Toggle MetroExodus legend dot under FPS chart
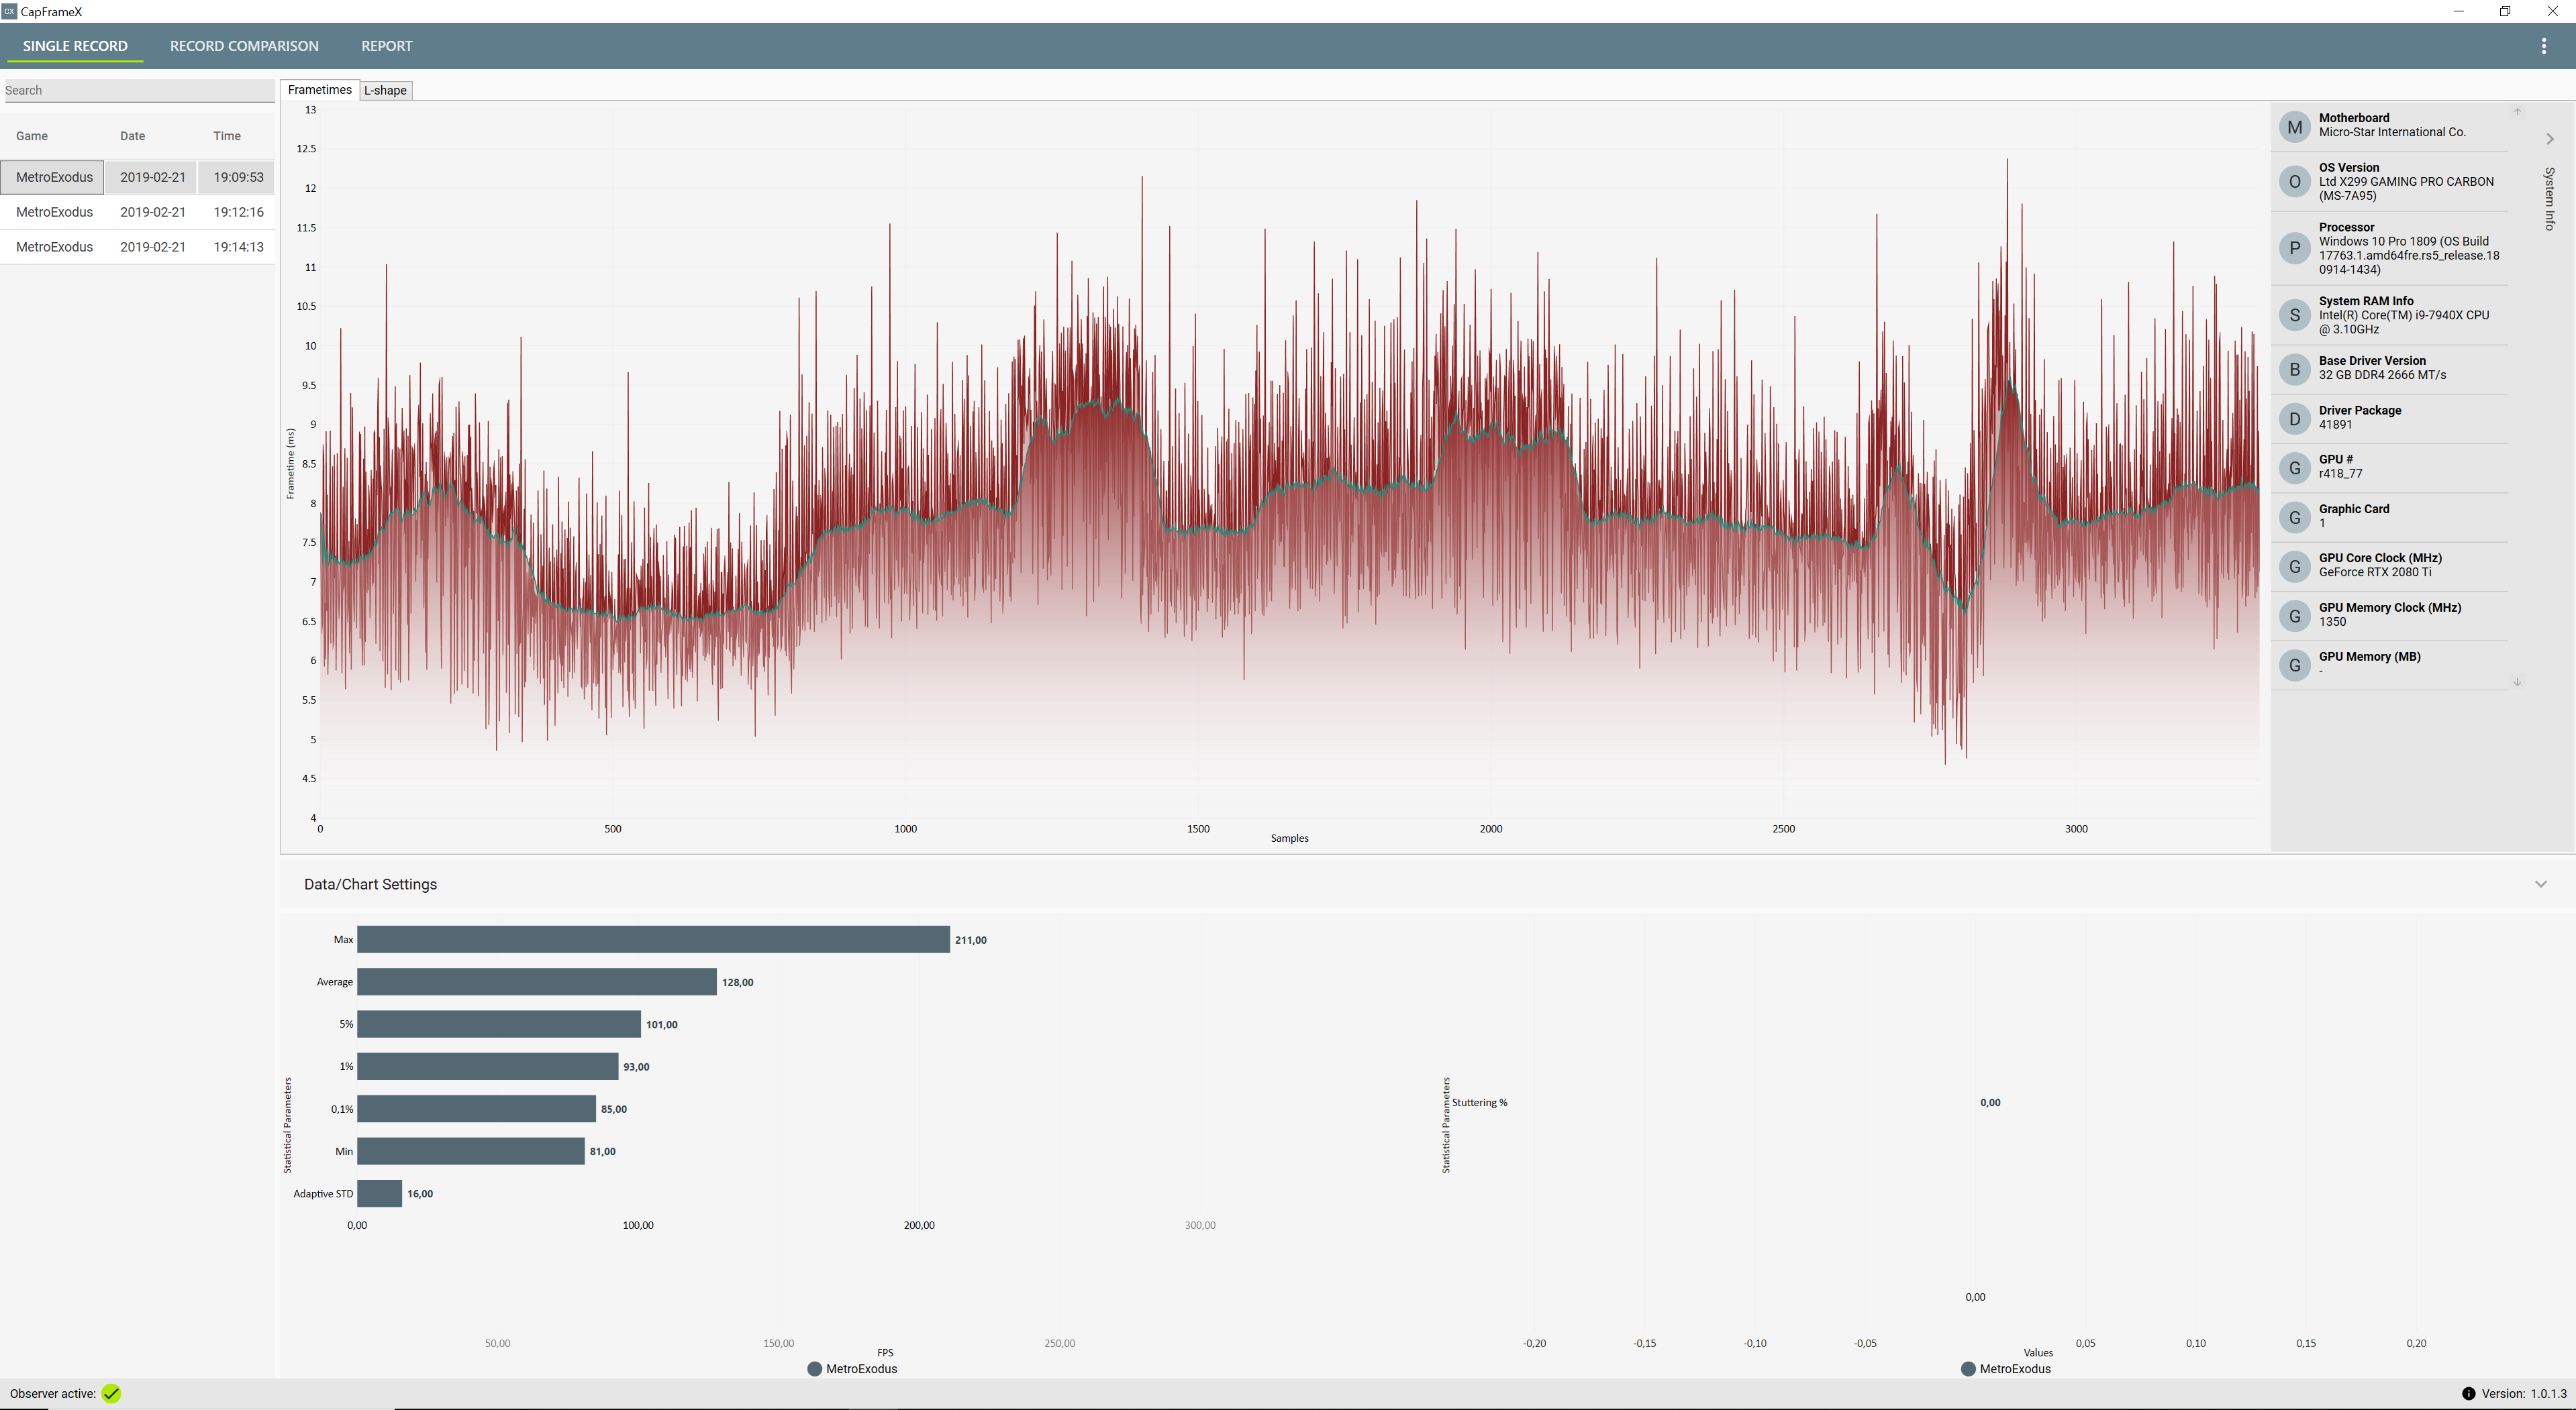 814,1369
